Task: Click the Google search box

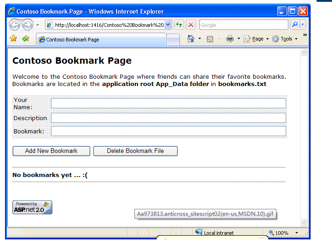Action: [244, 25]
